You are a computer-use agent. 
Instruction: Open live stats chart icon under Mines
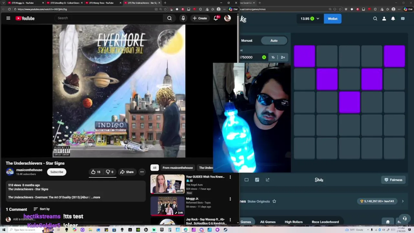tap(257, 180)
